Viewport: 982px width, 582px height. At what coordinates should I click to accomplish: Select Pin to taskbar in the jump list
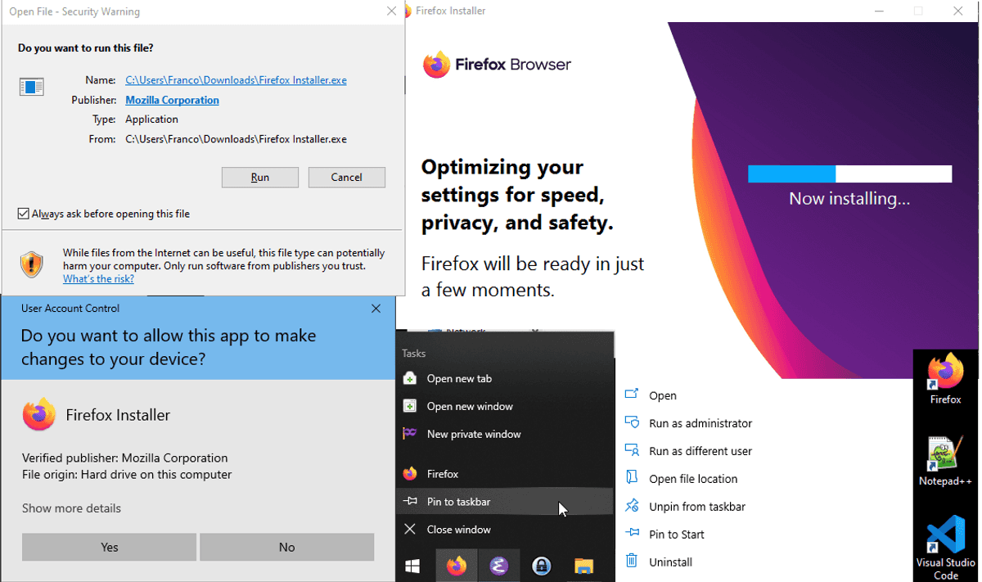504,502
